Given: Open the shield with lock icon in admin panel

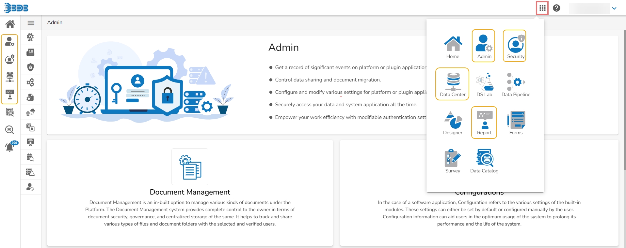Looking at the screenshot, I should (x=30, y=67).
